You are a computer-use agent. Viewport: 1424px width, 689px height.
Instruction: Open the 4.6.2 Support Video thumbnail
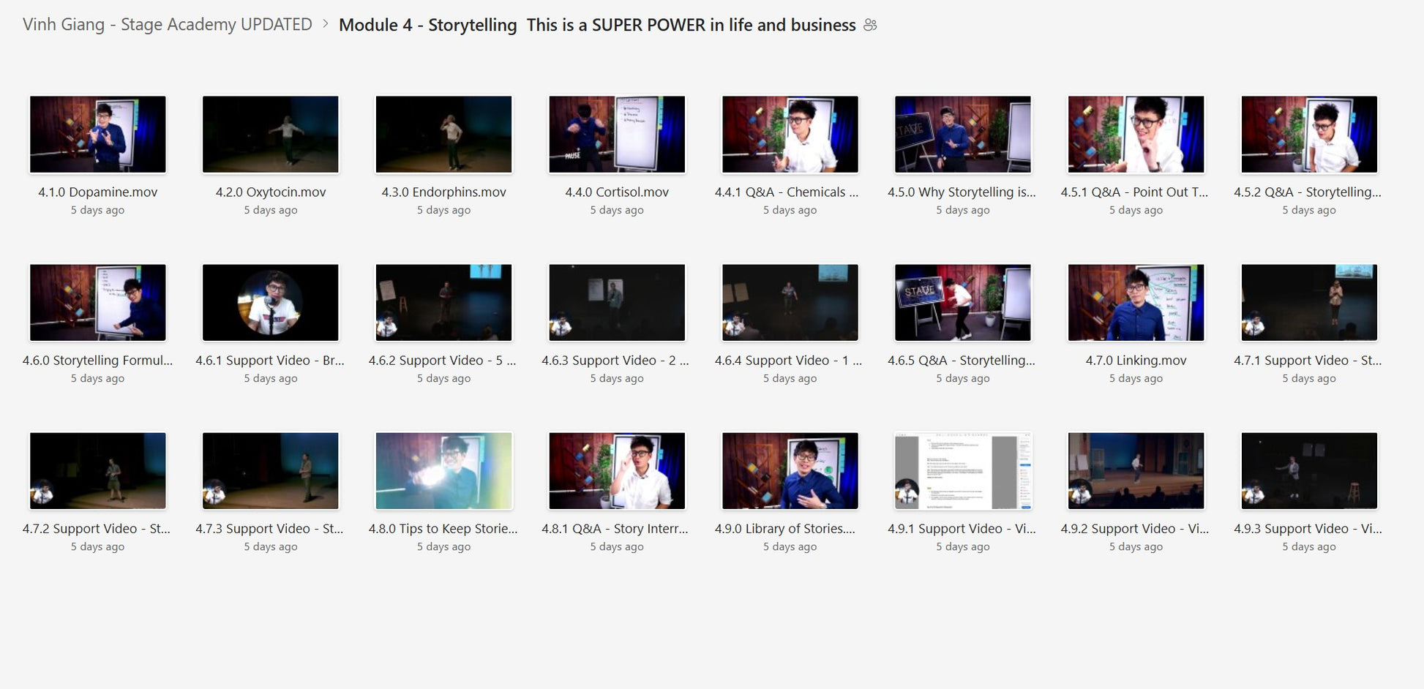444,303
